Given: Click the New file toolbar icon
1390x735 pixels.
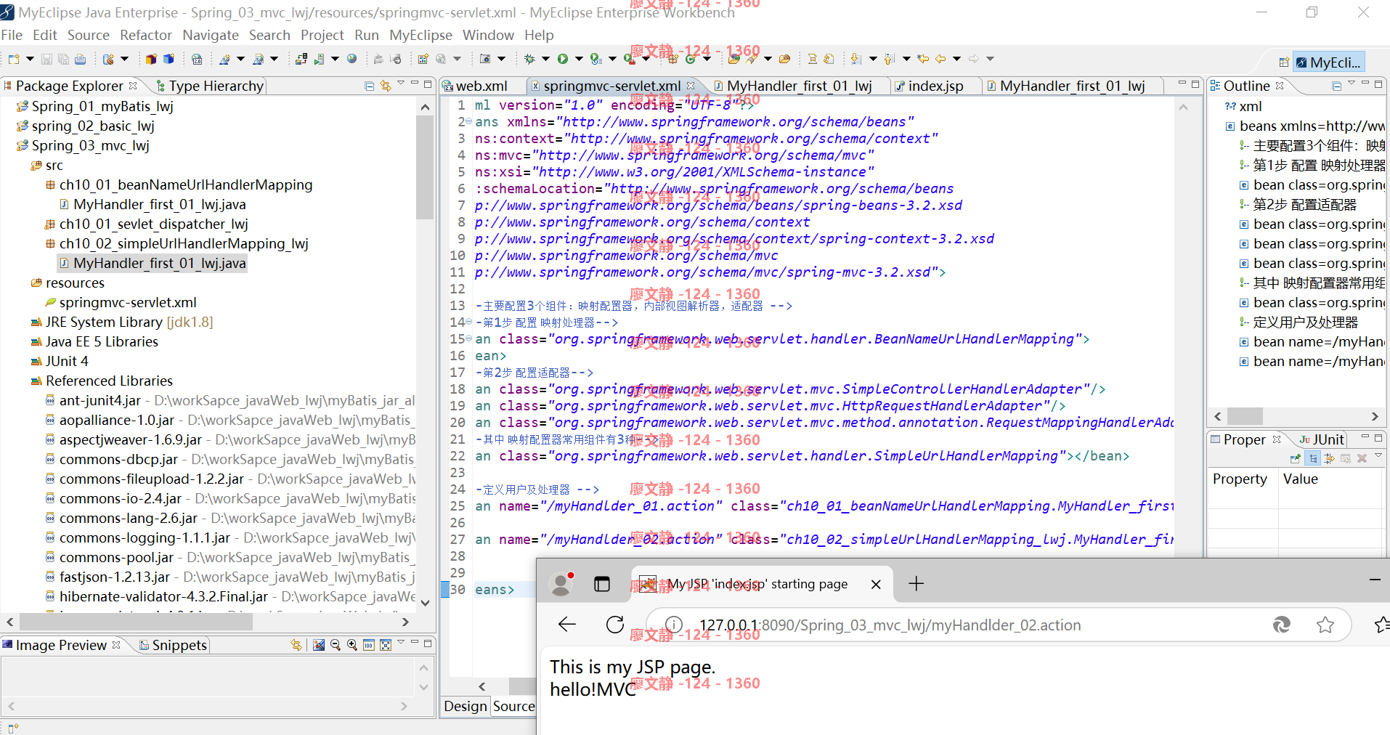Looking at the screenshot, I should pos(14,59).
